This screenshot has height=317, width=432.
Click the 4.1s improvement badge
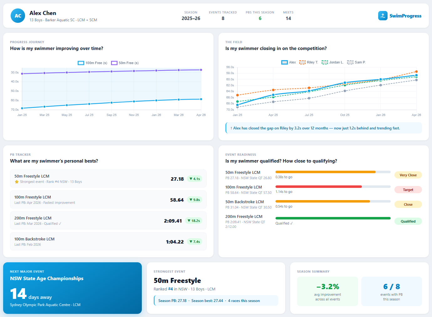[x=194, y=179]
